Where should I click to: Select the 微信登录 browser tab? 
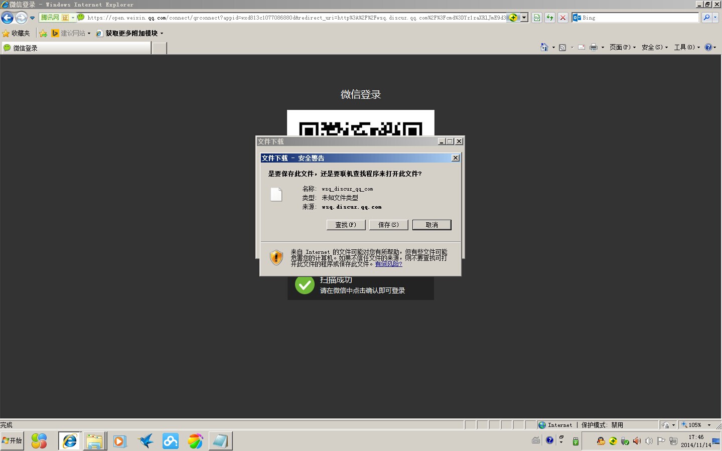(75, 48)
